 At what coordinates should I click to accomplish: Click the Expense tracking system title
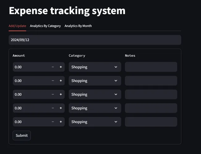[67, 11]
